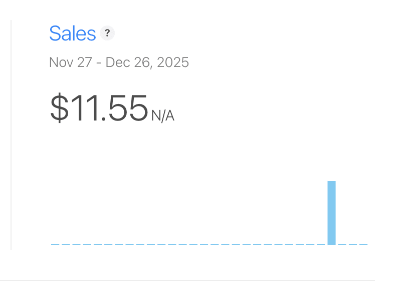Image resolution: width=414 pixels, height=304 pixels.
Task: Click the first dash at the chart's left end
Action: (x=55, y=244)
